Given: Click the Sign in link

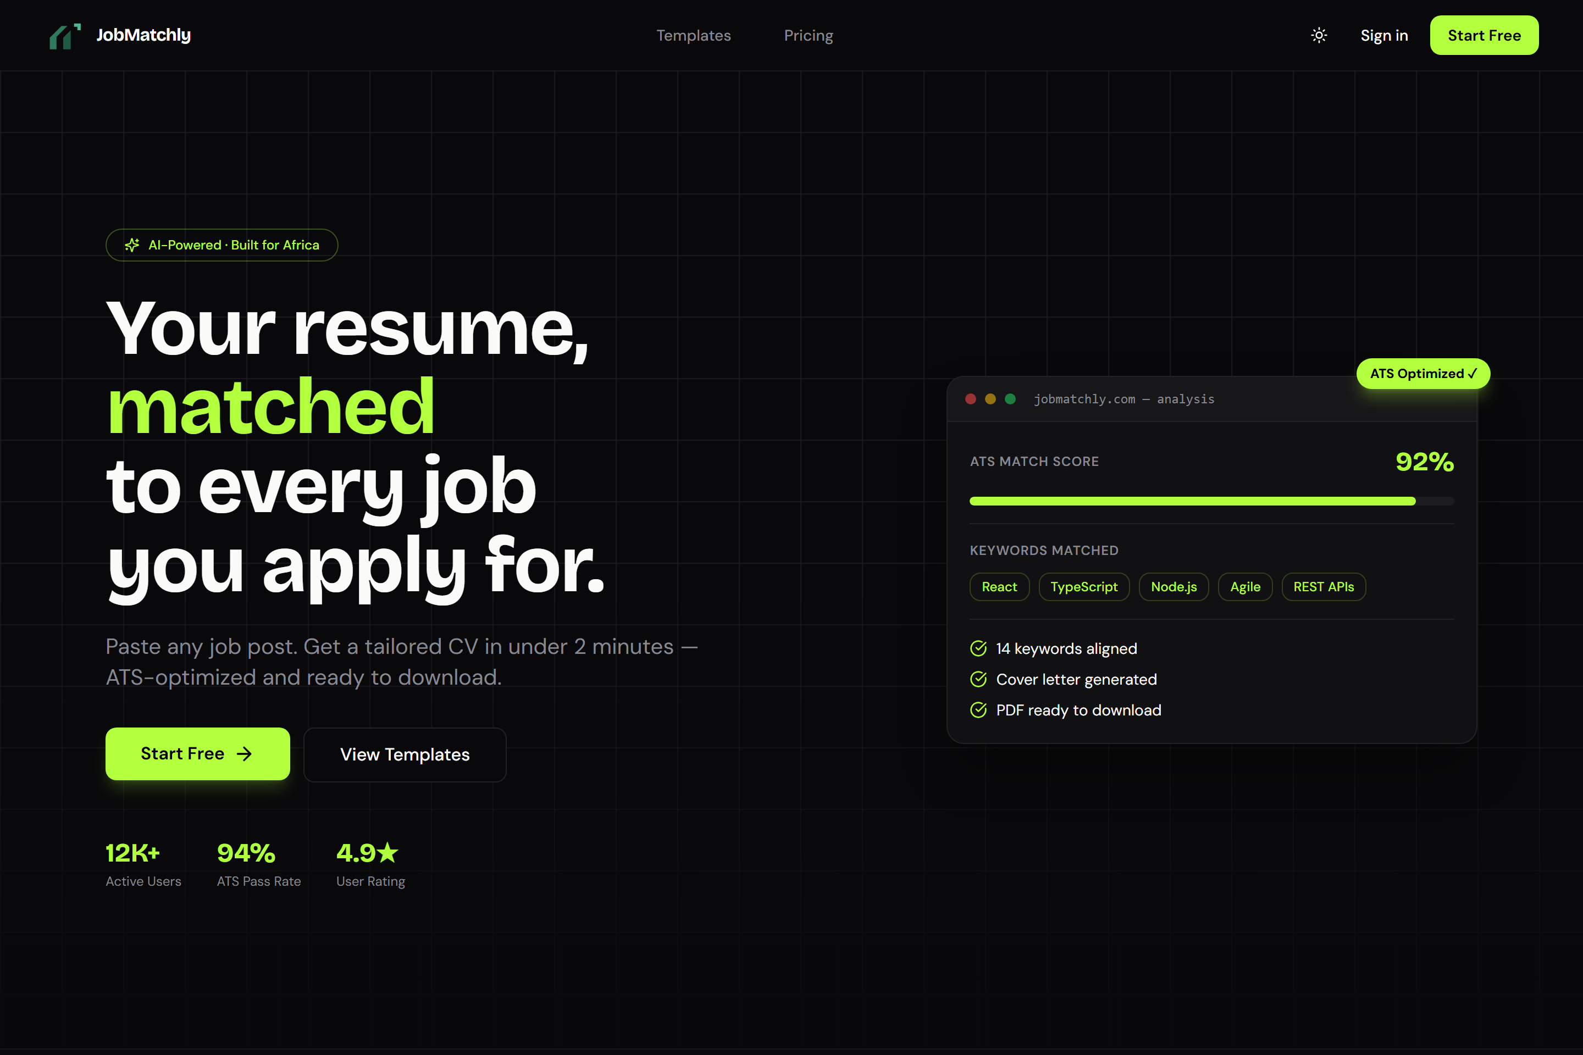Looking at the screenshot, I should [1384, 36].
